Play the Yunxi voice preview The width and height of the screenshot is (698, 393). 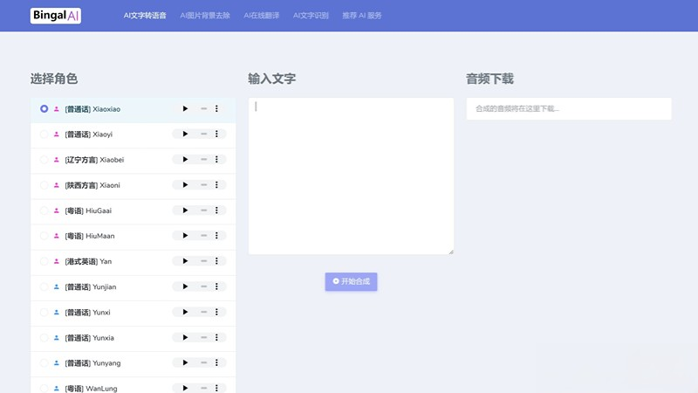point(185,312)
